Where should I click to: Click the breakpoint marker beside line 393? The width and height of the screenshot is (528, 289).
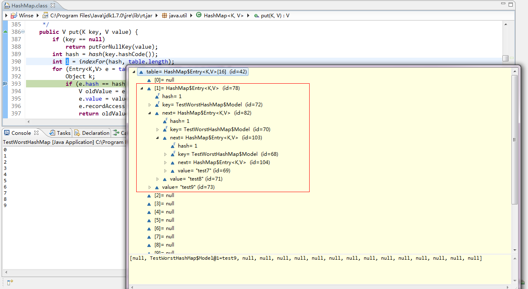click(x=4, y=84)
